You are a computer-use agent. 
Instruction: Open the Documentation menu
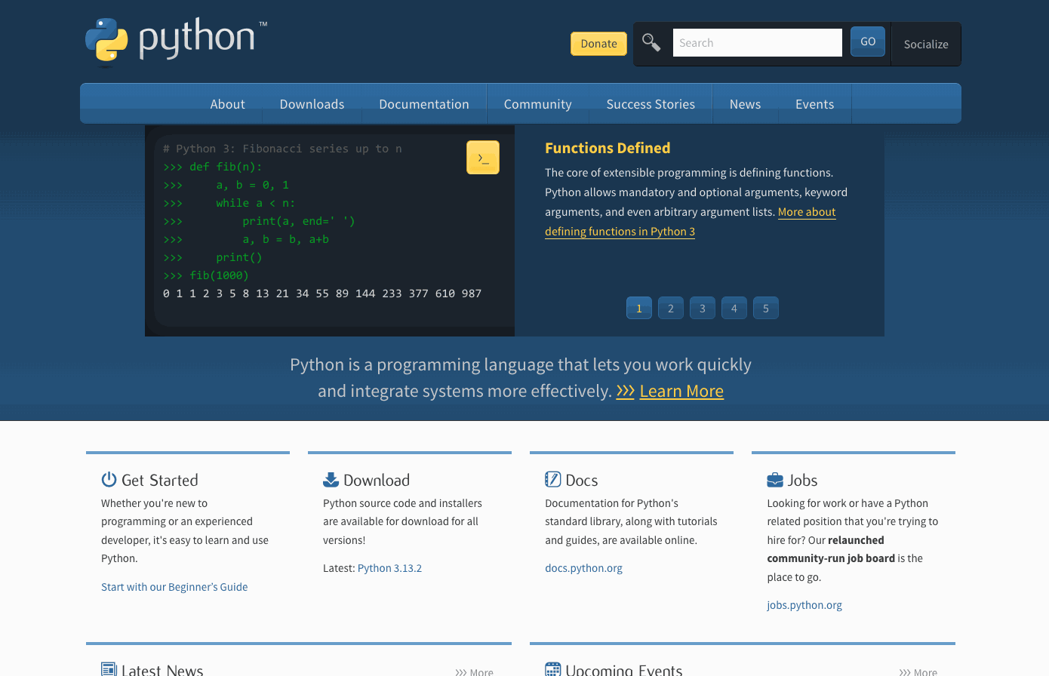point(424,104)
